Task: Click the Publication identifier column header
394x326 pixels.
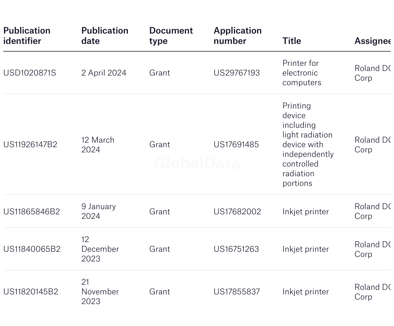Action: click(x=27, y=36)
